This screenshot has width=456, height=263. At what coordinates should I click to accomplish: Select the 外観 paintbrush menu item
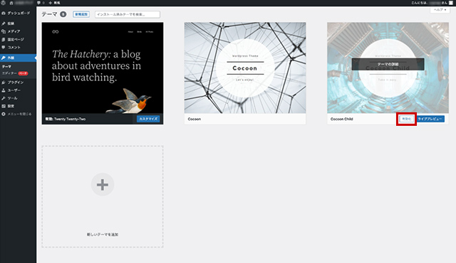tap(18, 58)
